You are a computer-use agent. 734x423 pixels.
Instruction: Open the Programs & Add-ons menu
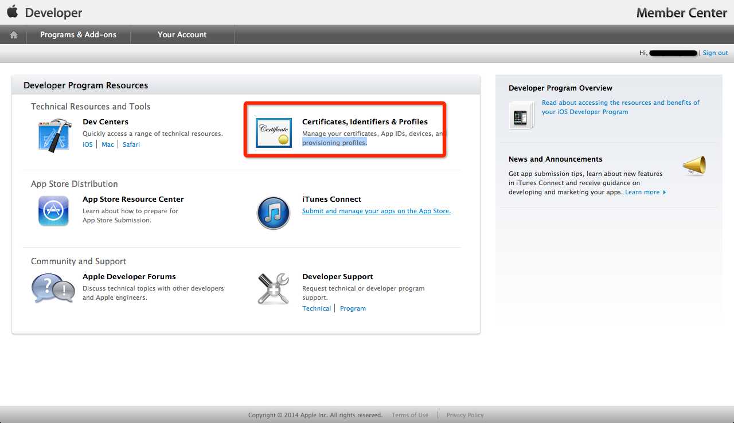[78, 34]
